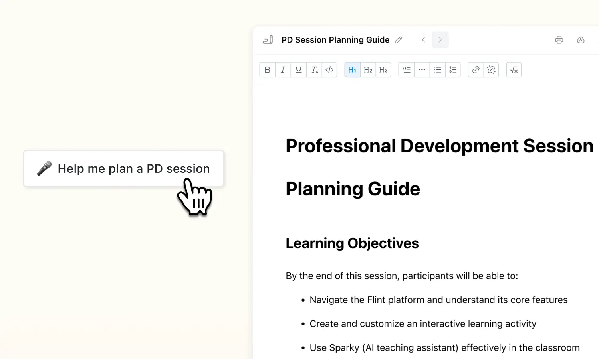Insert a blockquote
Screen dimensions: 599x359
(x=406, y=70)
